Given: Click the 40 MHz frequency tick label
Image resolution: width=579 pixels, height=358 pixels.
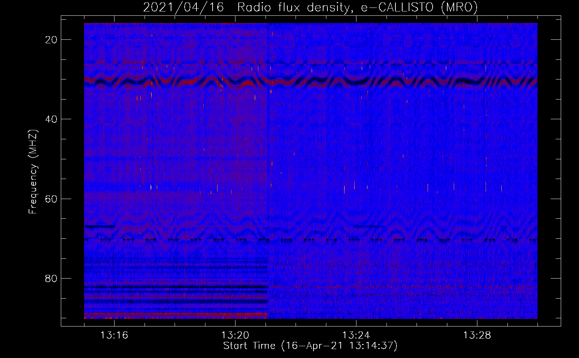Looking at the screenshot, I should (x=52, y=119).
